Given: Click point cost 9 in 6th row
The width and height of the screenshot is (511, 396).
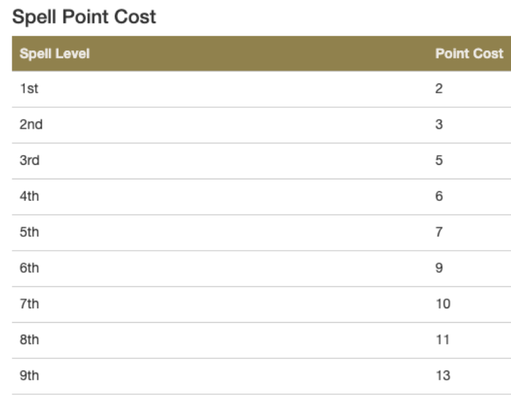Looking at the screenshot, I should 439,268.
